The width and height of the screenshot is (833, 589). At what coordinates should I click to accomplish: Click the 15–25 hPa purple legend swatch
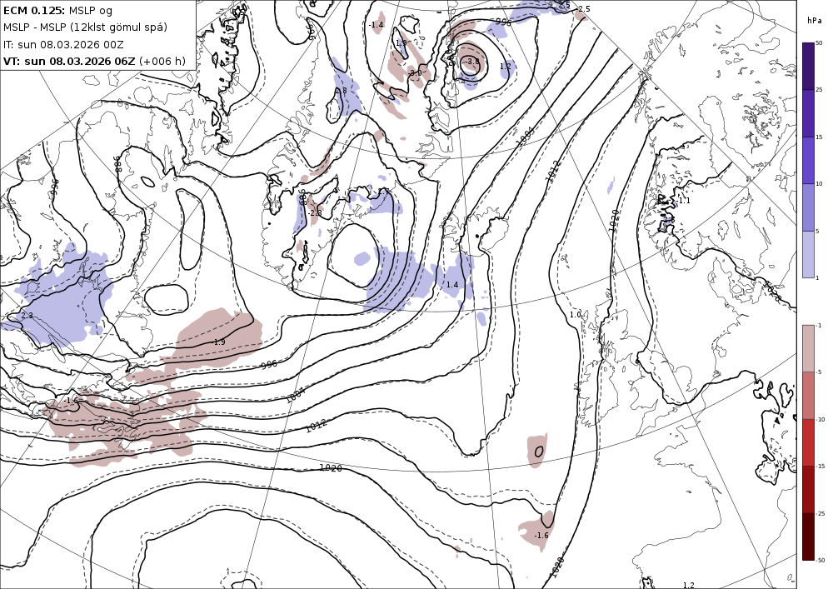coord(808,113)
